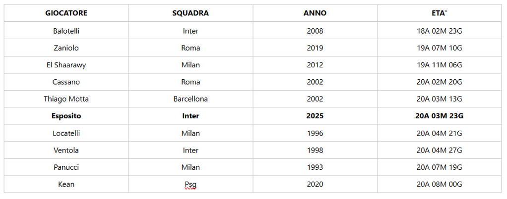Viewport: 507px width, 199px height.
Task: Click the El Shaarawy name cell
Action: click(66, 65)
